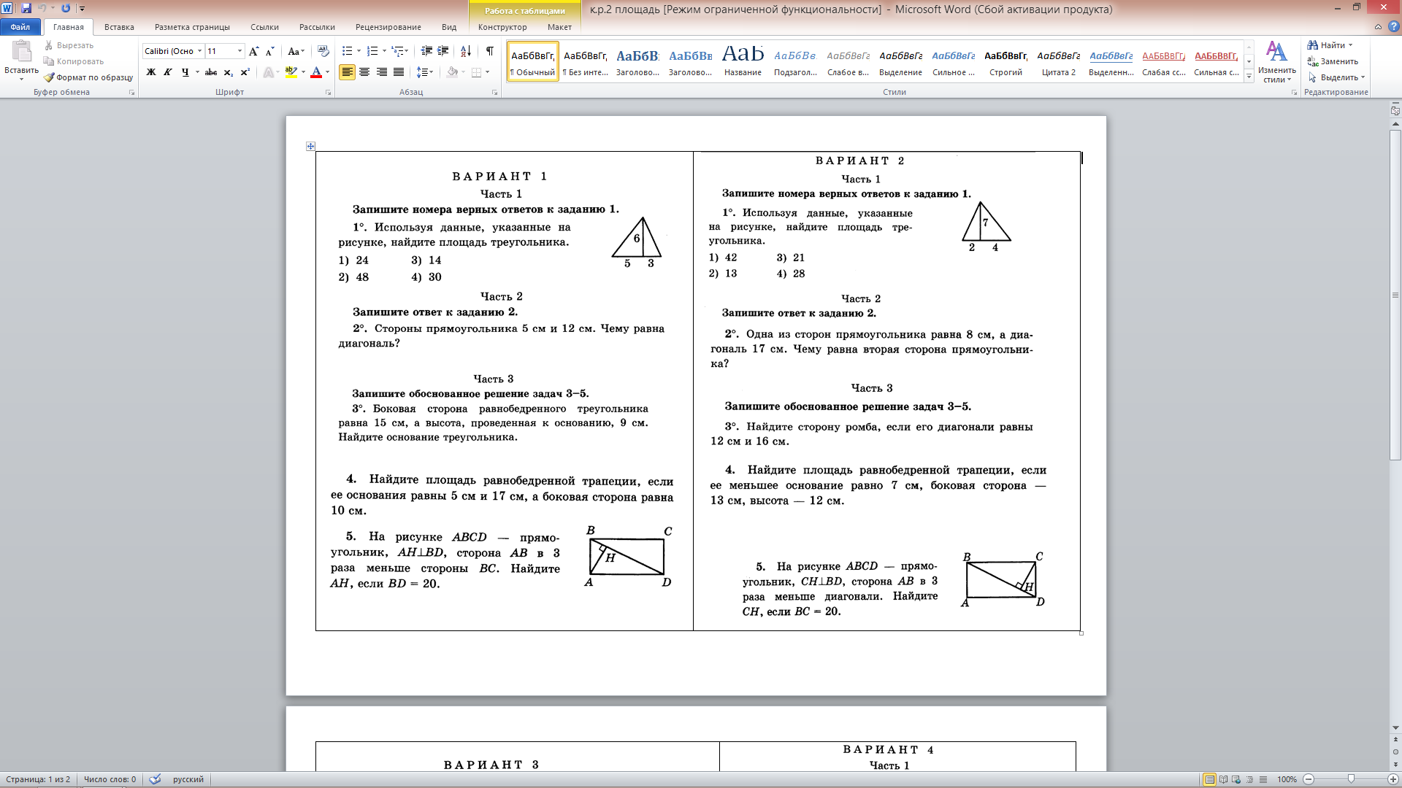Image resolution: width=1402 pixels, height=788 pixels.
Task: Switch to web layout view icon
Action: coord(1237,779)
